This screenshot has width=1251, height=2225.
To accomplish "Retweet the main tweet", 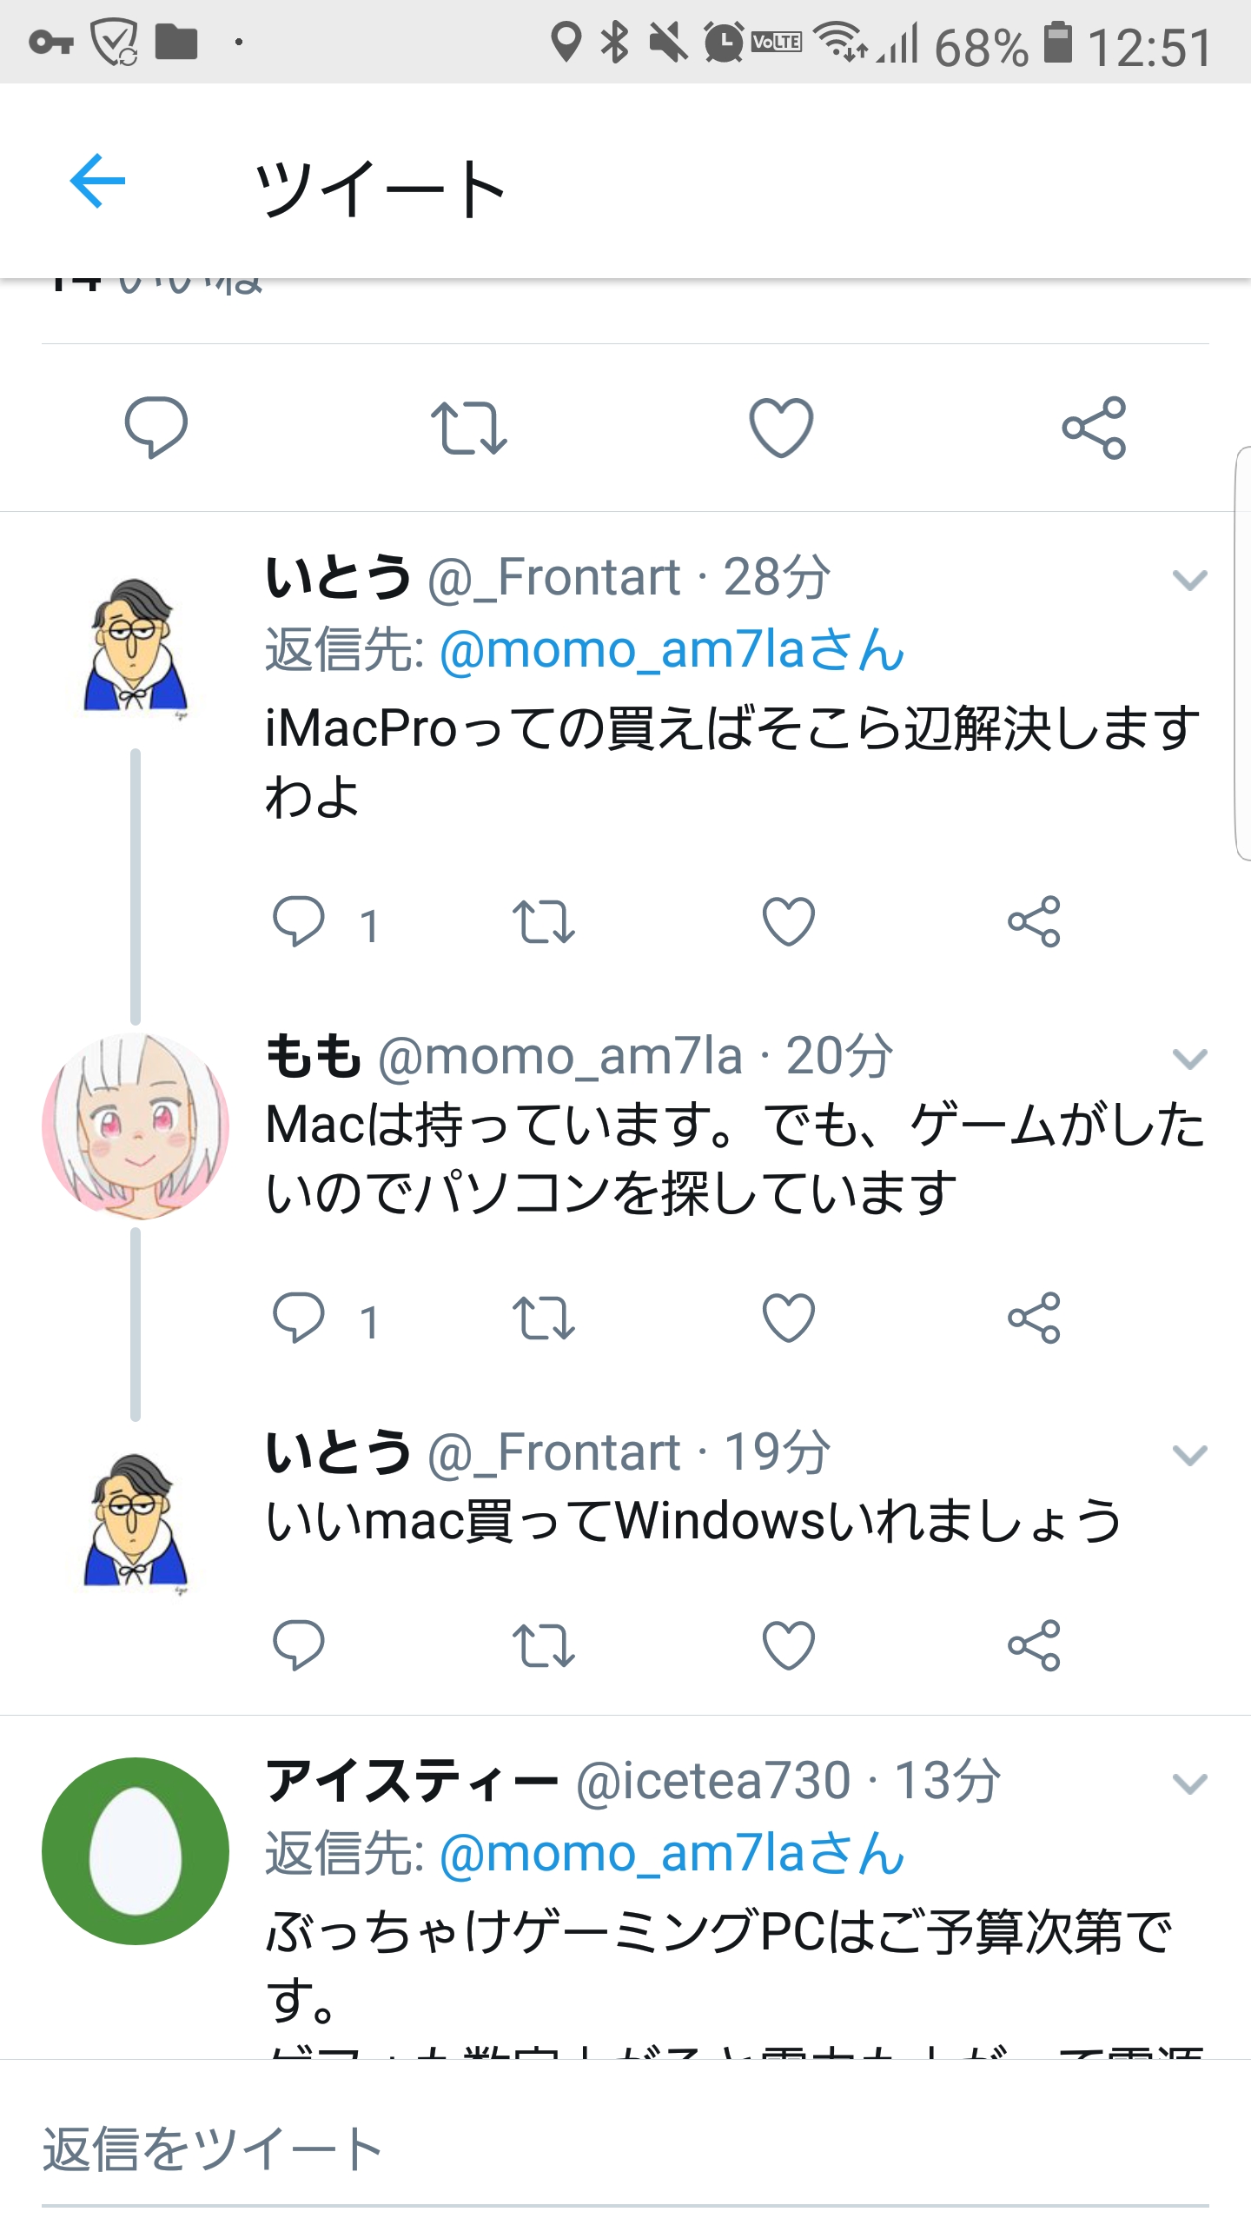I will click(469, 427).
